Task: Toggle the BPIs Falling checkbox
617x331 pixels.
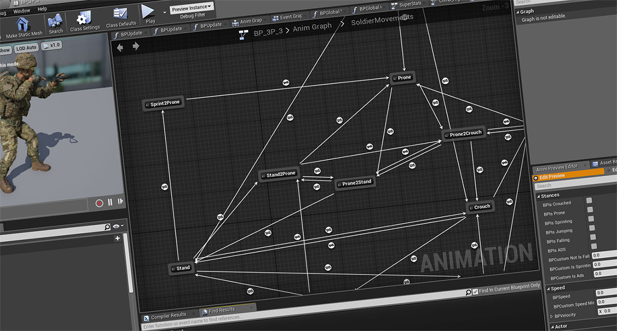Action: pyautogui.click(x=593, y=237)
